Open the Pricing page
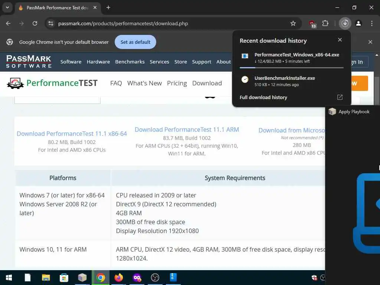The height and width of the screenshot is (285, 380). click(177, 83)
